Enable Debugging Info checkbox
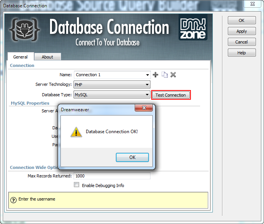The image size is (264, 224). click(x=77, y=185)
